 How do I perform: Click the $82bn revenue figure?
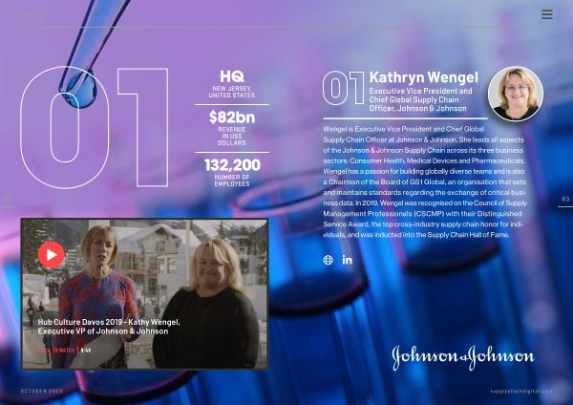click(x=232, y=117)
